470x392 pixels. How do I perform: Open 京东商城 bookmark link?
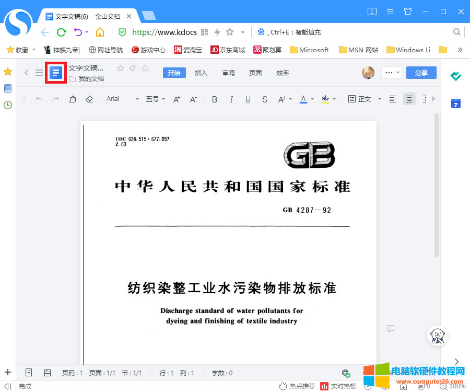pos(228,50)
